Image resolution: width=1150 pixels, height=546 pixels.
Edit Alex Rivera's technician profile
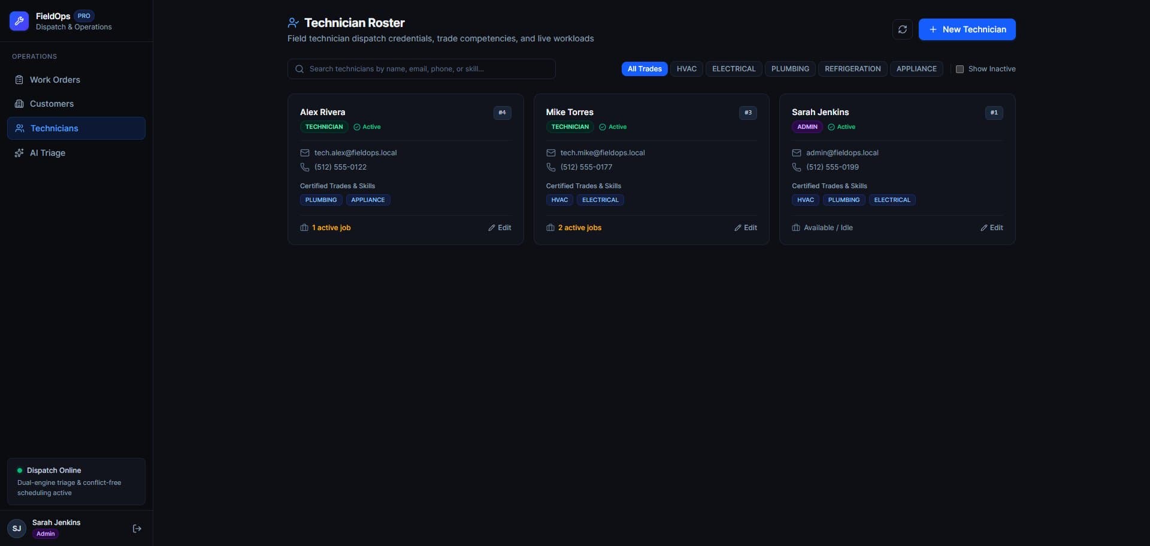pyautogui.click(x=500, y=228)
